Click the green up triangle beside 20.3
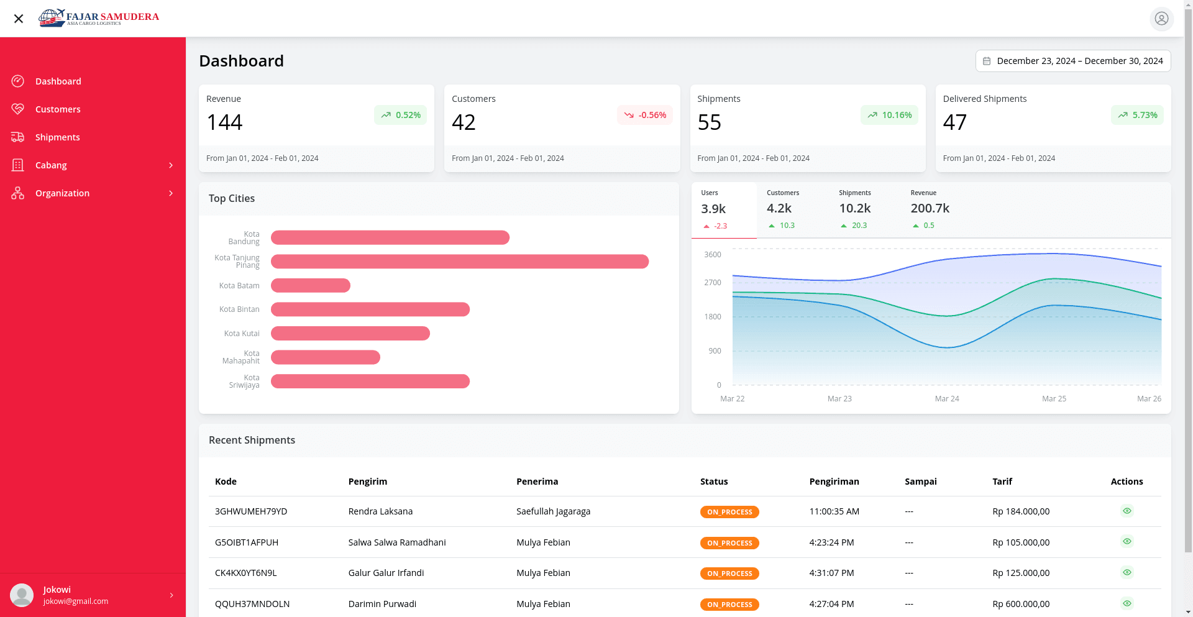Image resolution: width=1193 pixels, height=617 pixels. (x=844, y=226)
